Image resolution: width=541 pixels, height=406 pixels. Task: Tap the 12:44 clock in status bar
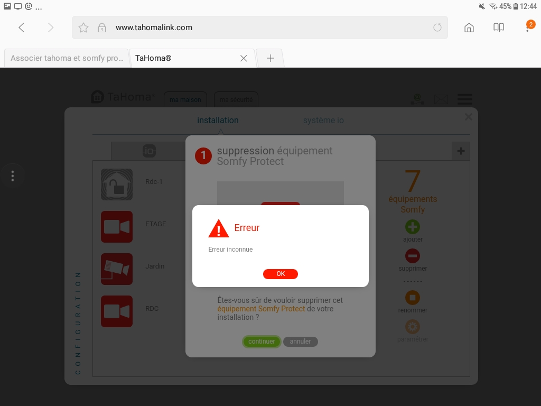click(528, 6)
